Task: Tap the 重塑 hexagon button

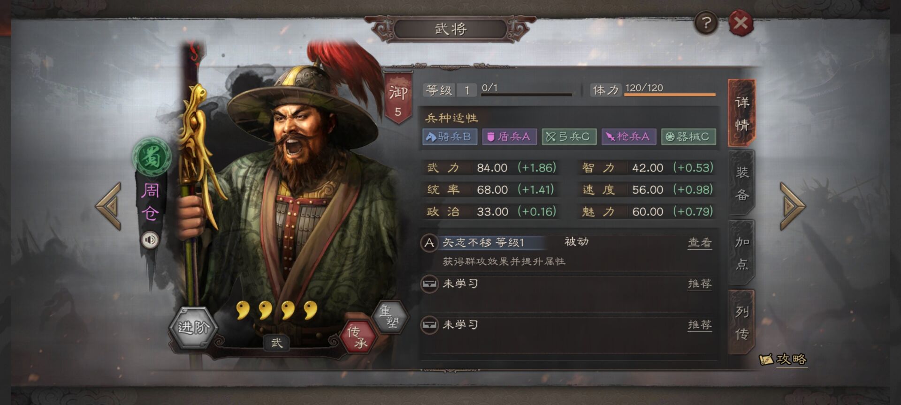Action: pos(389,316)
